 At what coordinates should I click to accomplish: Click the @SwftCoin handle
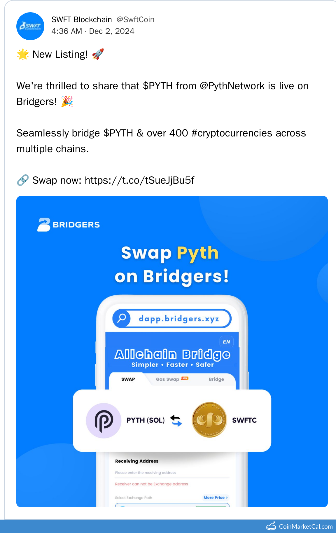coord(135,20)
